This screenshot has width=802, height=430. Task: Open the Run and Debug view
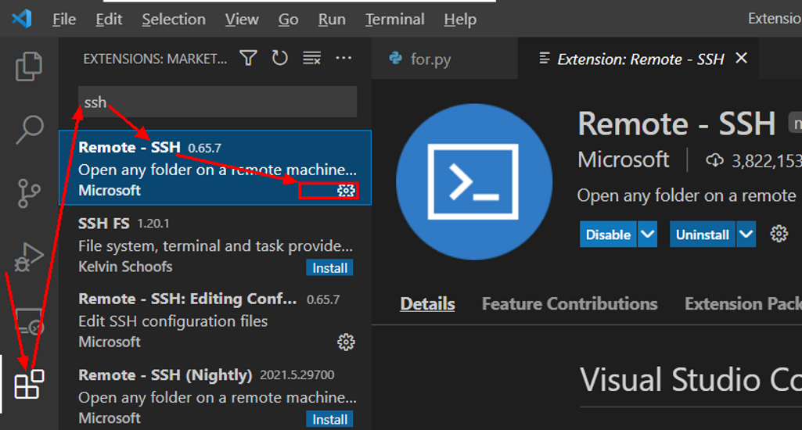[29, 256]
